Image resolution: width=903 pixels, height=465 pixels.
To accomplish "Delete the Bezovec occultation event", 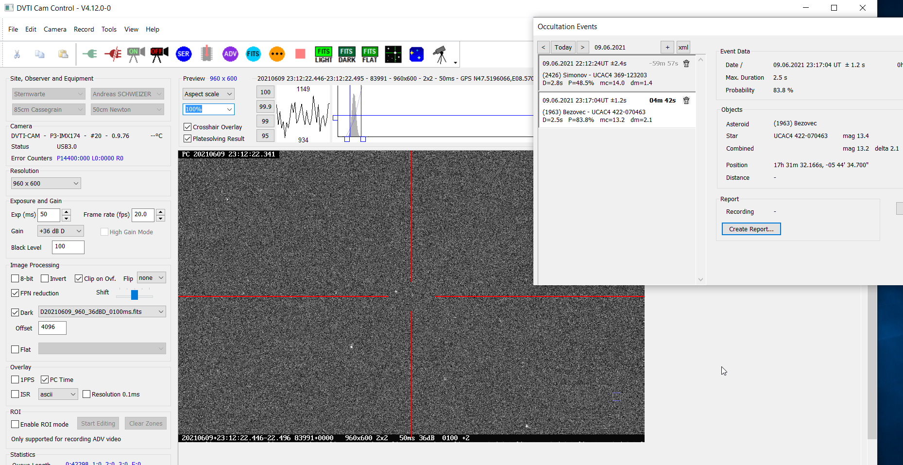I will 686,101.
